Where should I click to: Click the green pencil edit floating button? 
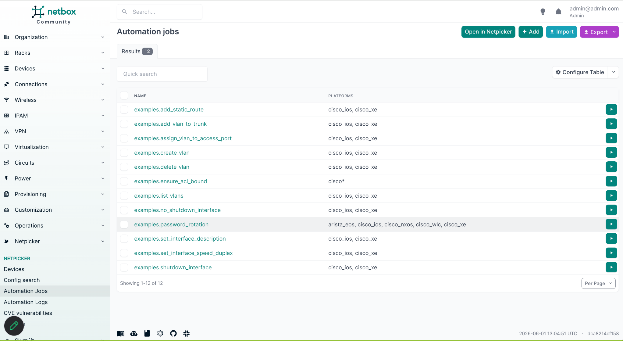click(14, 326)
